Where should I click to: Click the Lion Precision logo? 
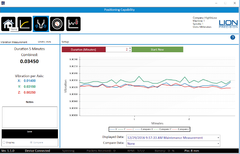pos(228,24)
